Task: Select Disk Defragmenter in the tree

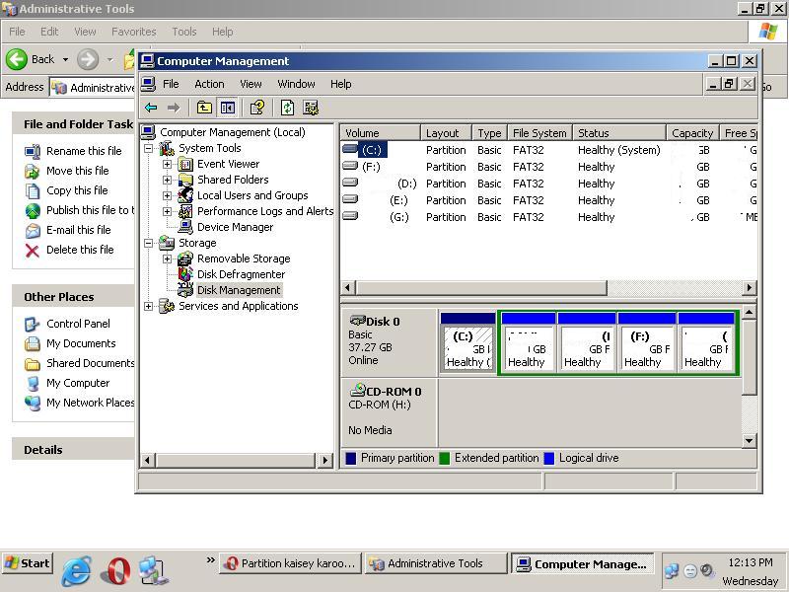Action: click(x=241, y=274)
